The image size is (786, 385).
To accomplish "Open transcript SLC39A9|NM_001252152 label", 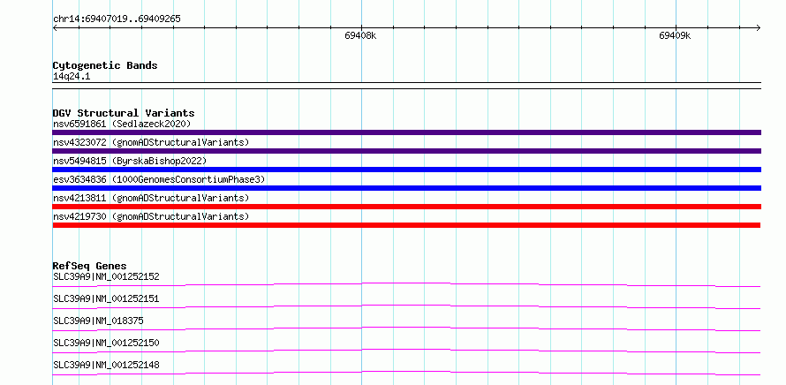I will (x=106, y=276).
